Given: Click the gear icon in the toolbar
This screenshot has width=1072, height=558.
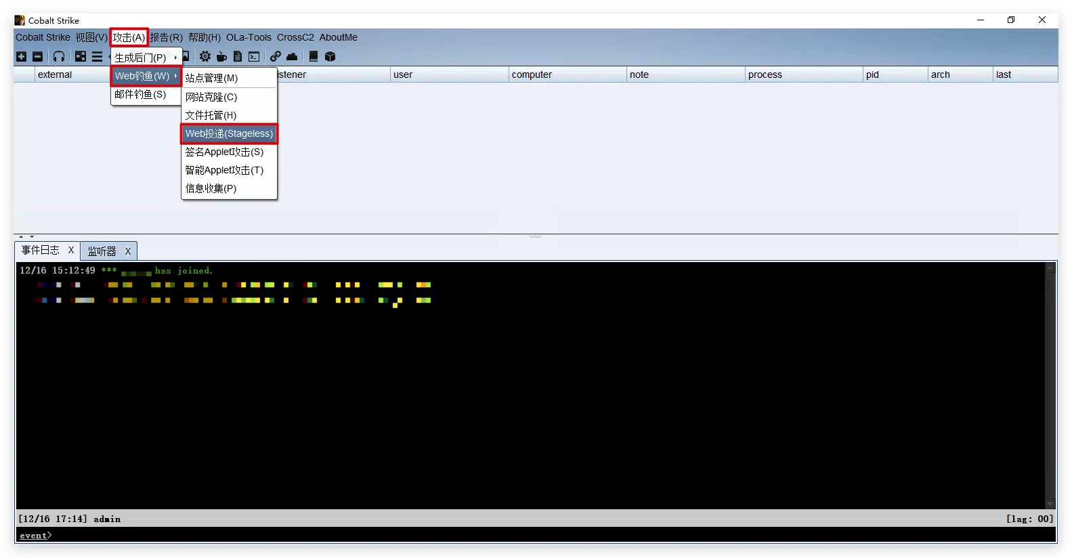Looking at the screenshot, I should click(205, 57).
